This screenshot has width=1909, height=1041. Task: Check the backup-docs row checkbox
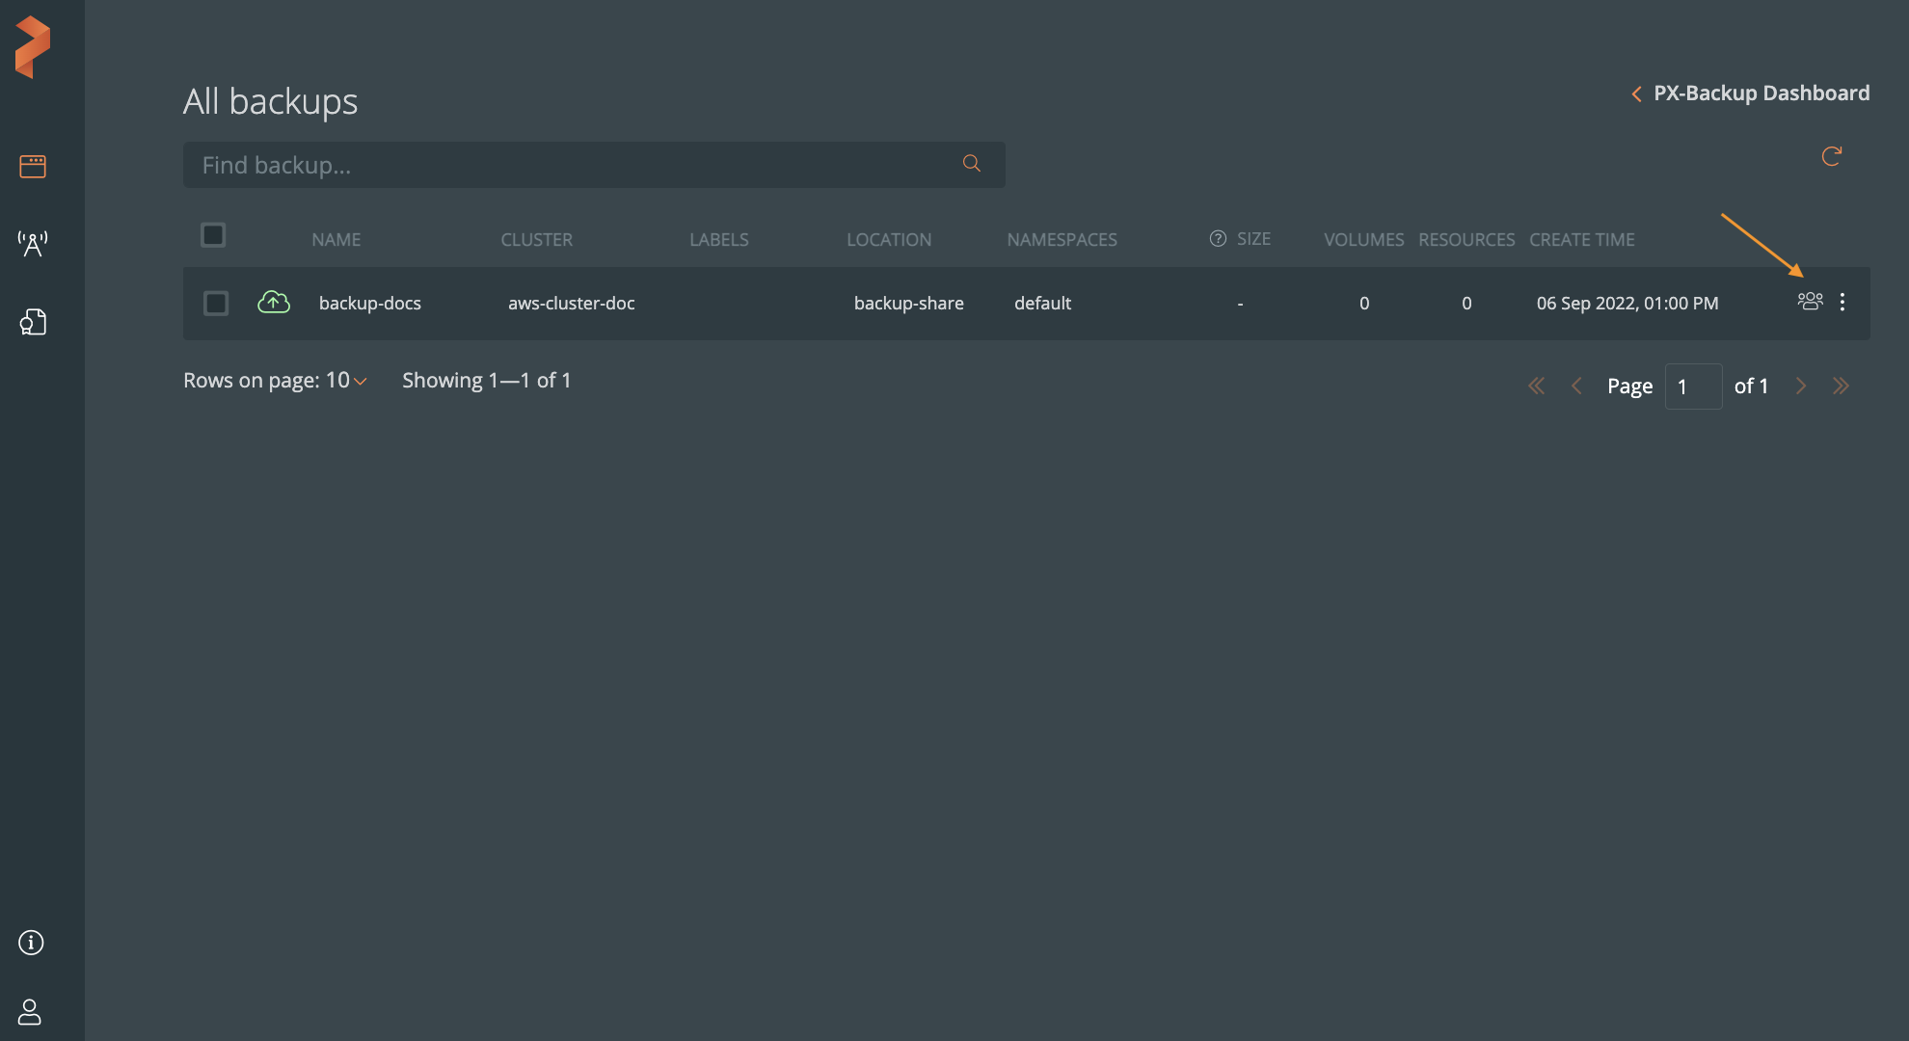(x=216, y=304)
